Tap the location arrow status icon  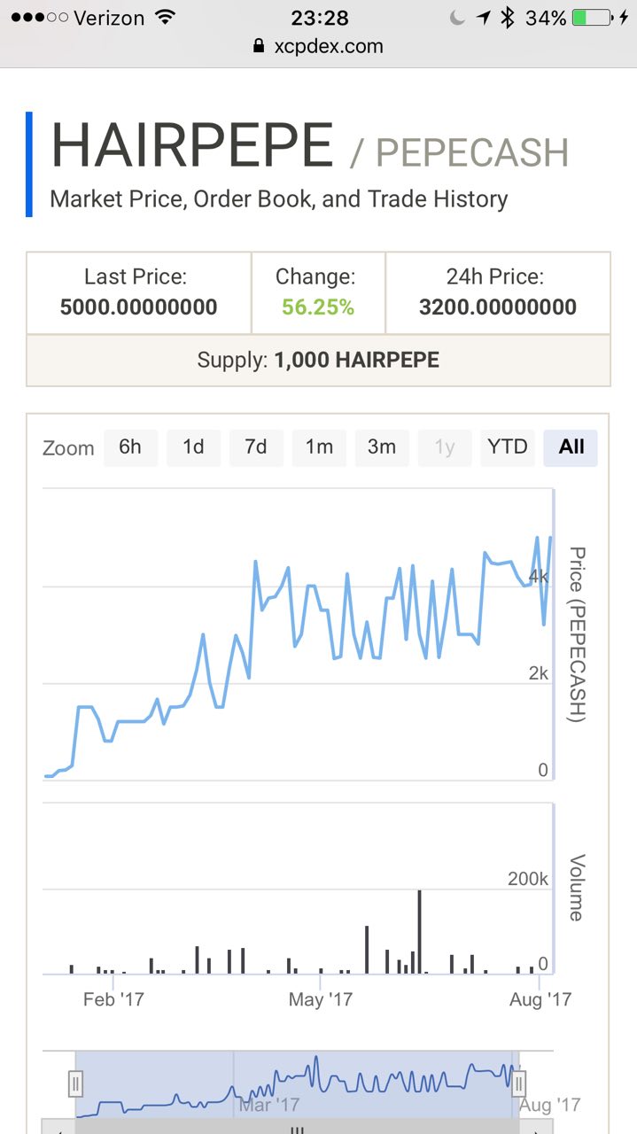[x=483, y=18]
